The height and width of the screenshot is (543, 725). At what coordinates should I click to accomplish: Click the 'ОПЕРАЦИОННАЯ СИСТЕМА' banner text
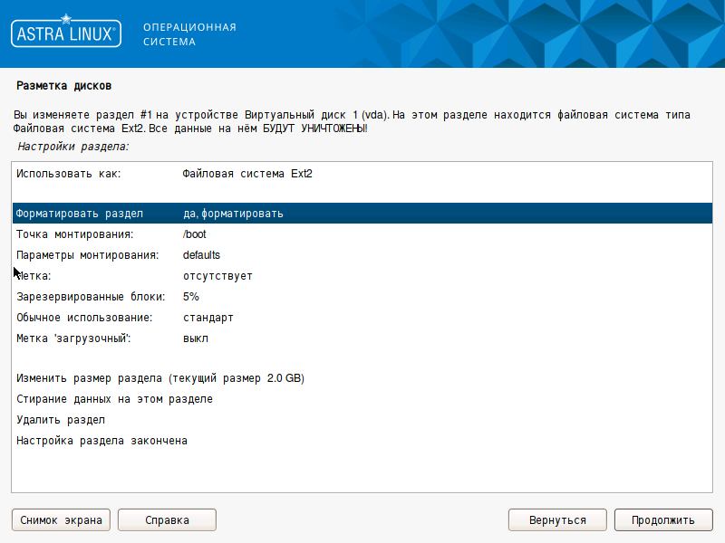tap(189, 34)
